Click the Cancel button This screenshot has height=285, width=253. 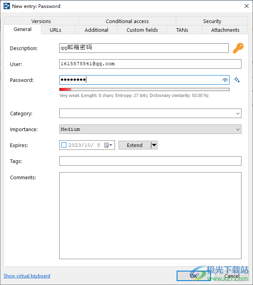coord(232,276)
